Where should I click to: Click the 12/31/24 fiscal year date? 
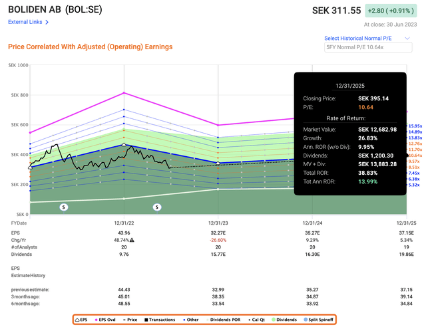(312, 223)
